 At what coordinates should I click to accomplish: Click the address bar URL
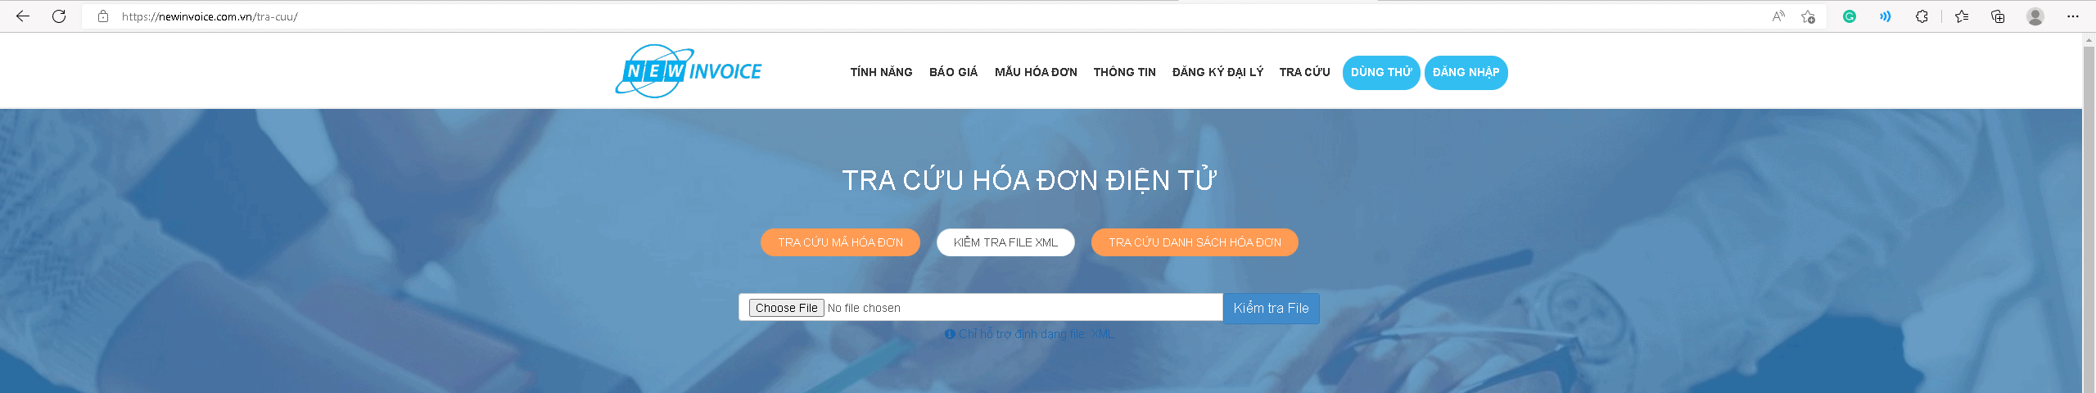pyautogui.click(x=210, y=16)
